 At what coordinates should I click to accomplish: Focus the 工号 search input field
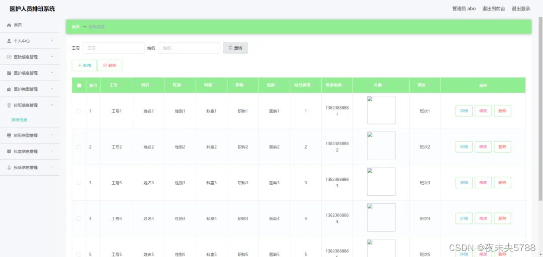[x=114, y=48]
